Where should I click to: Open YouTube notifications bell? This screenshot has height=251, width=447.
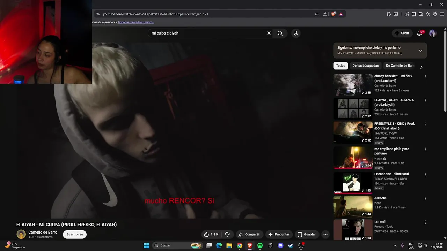pos(420,33)
